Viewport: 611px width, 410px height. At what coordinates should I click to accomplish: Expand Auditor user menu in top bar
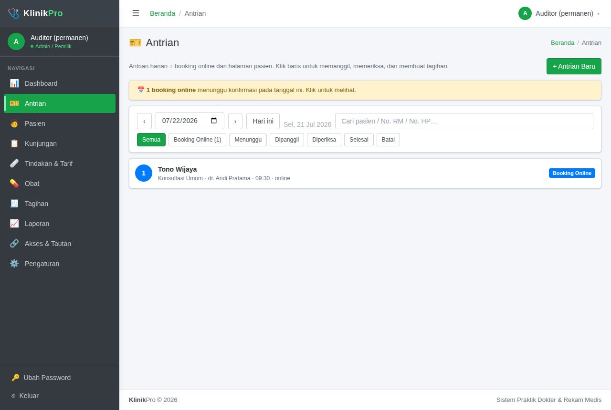coord(559,13)
